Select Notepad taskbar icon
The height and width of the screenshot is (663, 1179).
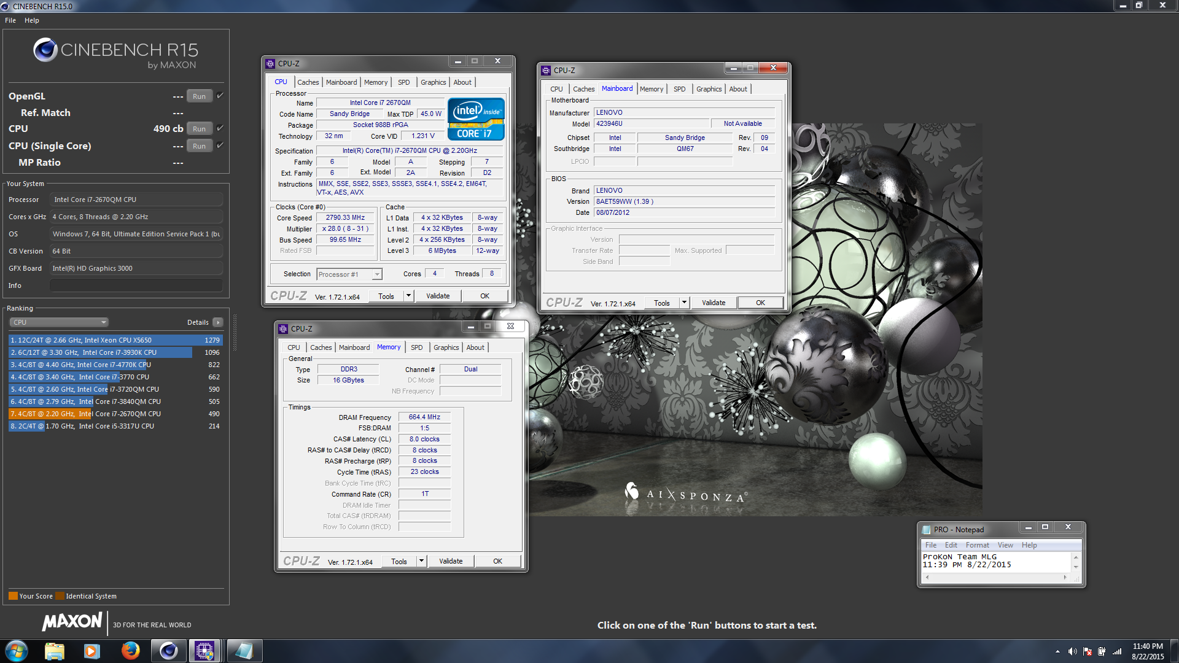pyautogui.click(x=244, y=651)
